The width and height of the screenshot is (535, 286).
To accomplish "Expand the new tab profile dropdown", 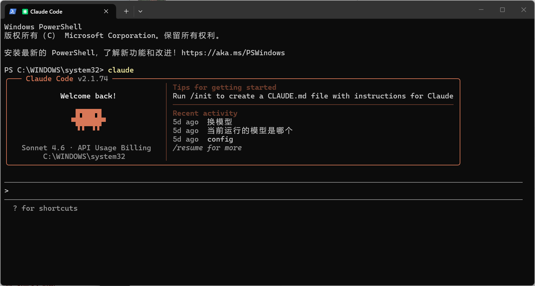I will click(x=140, y=11).
